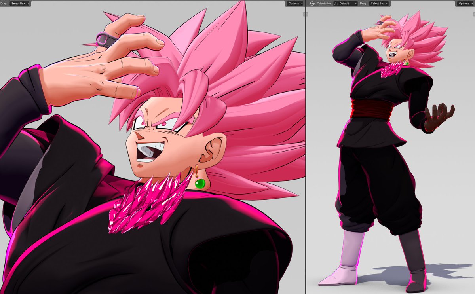Select the green earring in left viewport
Image resolution: width=475 pixels, height=294 pixels.
tap(200, 184)
